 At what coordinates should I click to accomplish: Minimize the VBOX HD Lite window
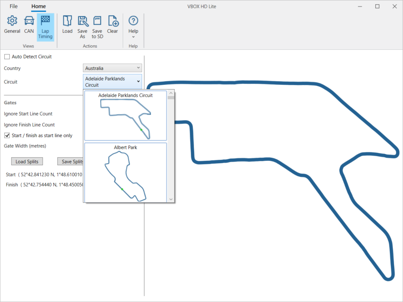[360, 6]
